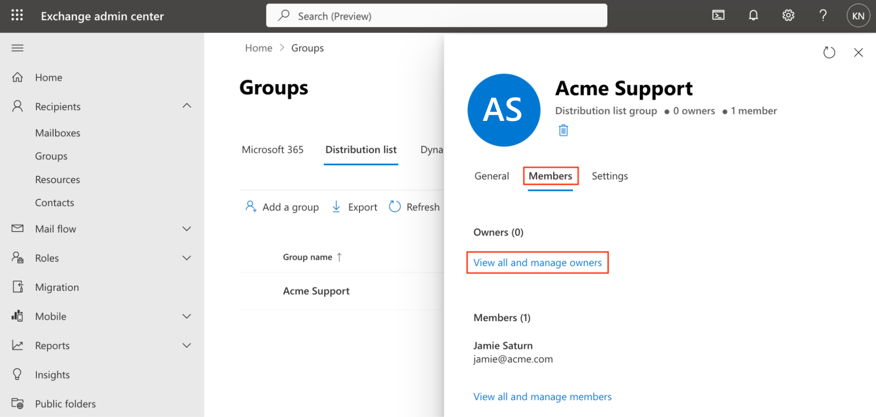Click Add a group button label
The height and width of the screenshot is (417, 876).
pos(291,207)
